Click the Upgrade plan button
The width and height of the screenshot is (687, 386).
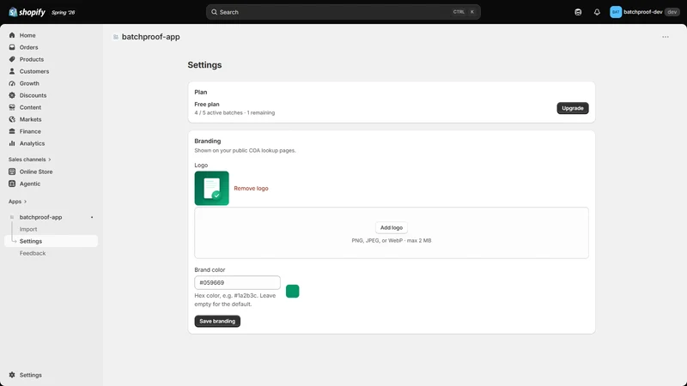[x=572, y=108]
